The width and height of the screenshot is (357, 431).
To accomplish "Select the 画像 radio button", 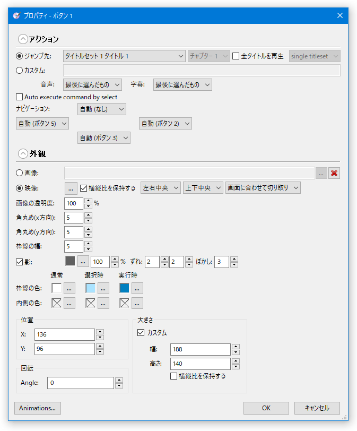I will (19, 173).
